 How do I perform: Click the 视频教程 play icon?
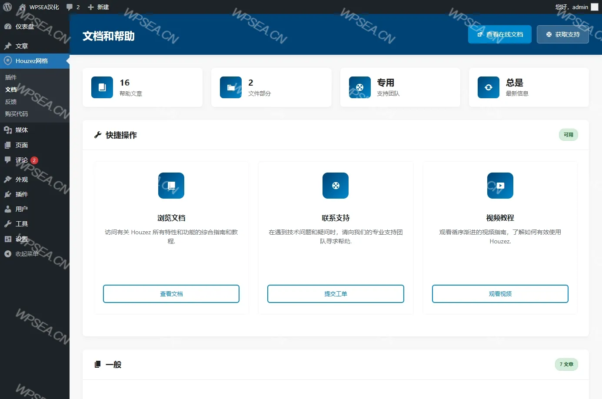coord(500,186)
